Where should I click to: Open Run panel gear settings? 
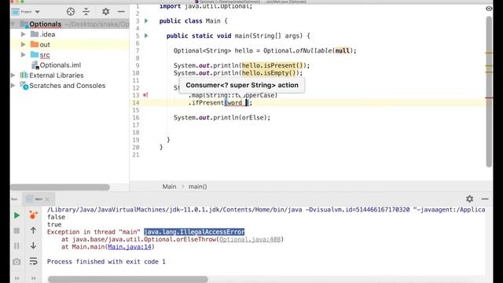[470, 199]
